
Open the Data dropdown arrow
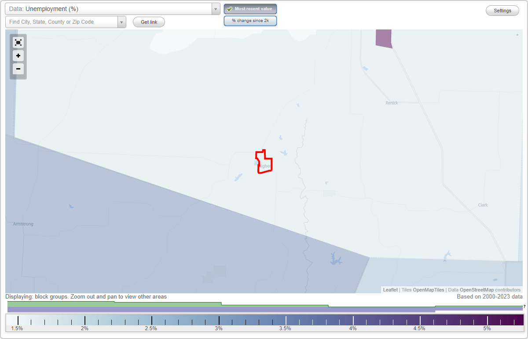click(x=216, y=9)
